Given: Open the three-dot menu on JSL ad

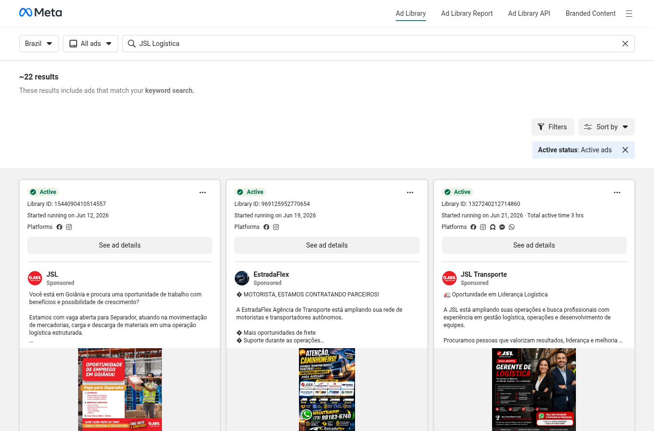Looking at the screenshot, I should (x=203, y=193).
